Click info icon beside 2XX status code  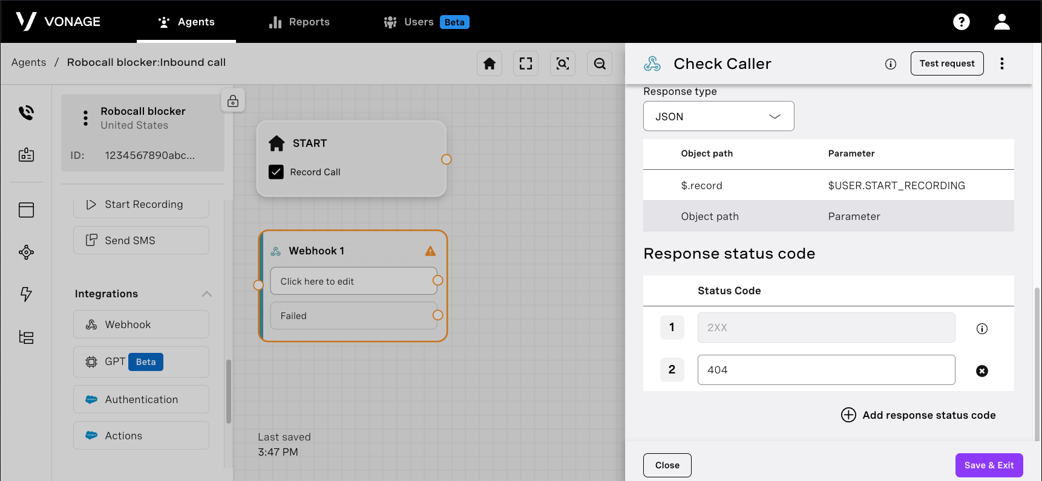click(x=982, y=328)
